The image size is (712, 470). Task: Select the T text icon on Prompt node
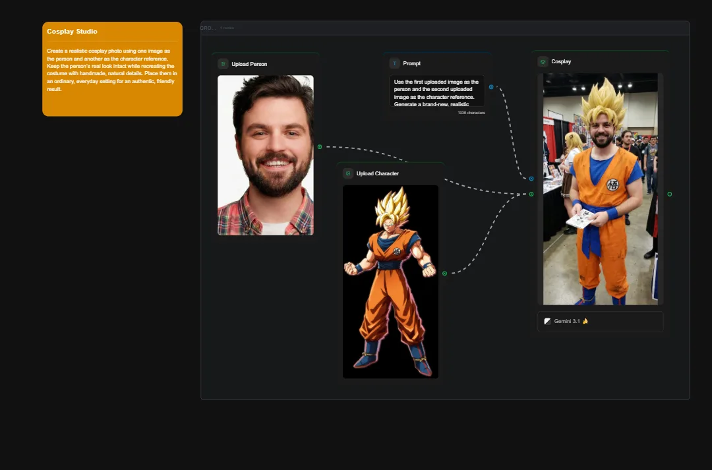click(x=394, y=63)
